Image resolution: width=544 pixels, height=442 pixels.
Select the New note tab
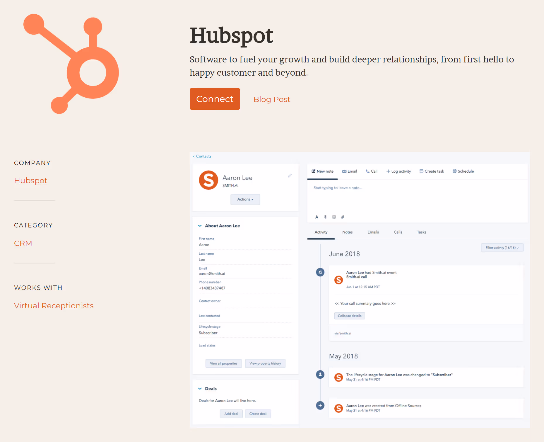[x=322, y=171]
